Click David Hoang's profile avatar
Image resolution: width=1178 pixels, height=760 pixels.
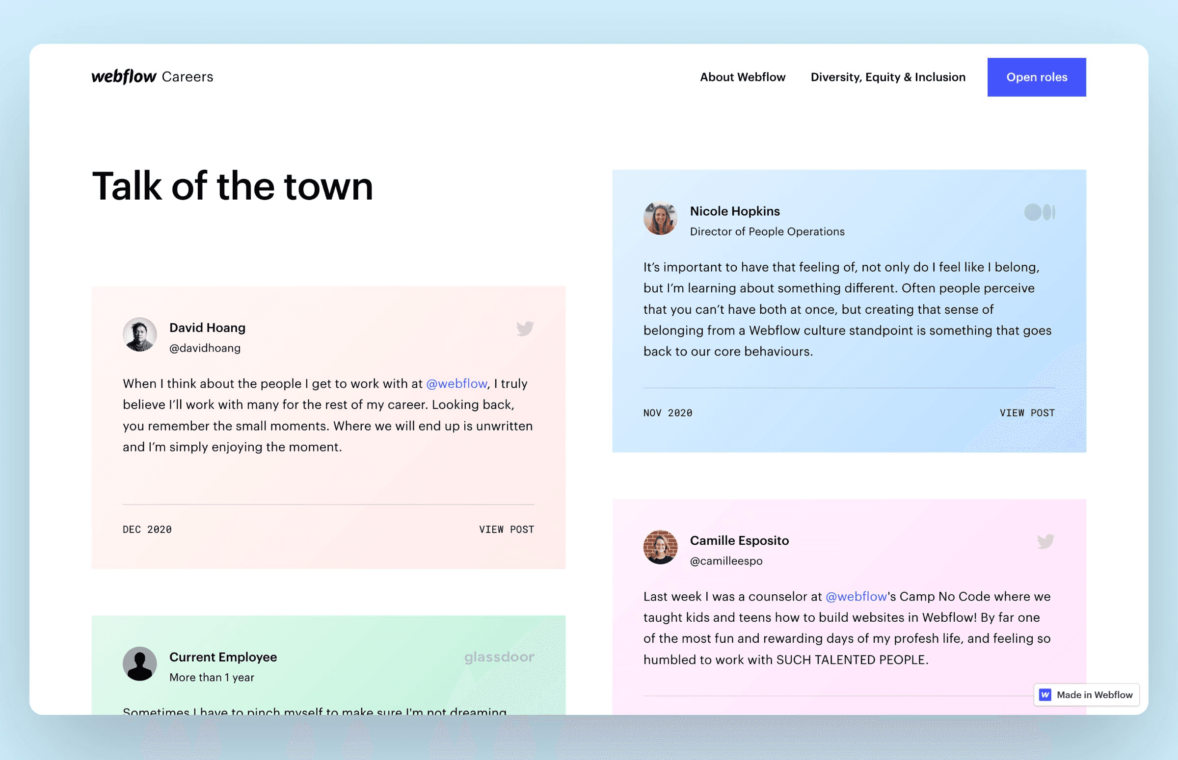(140, 334)
